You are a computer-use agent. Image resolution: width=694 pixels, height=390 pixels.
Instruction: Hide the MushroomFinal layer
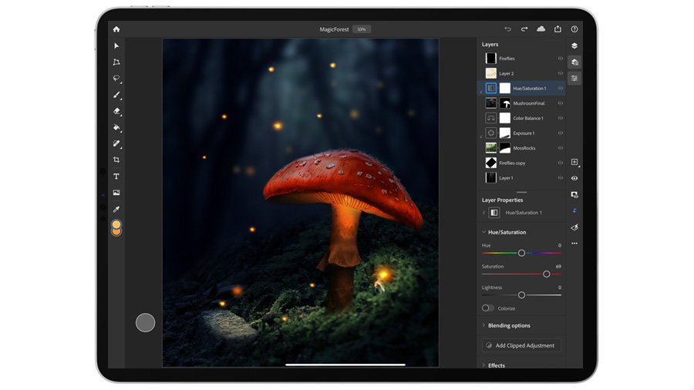click(561, 103)
